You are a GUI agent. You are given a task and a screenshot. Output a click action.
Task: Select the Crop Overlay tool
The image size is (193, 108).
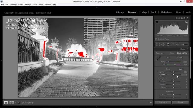coord(157,44)
